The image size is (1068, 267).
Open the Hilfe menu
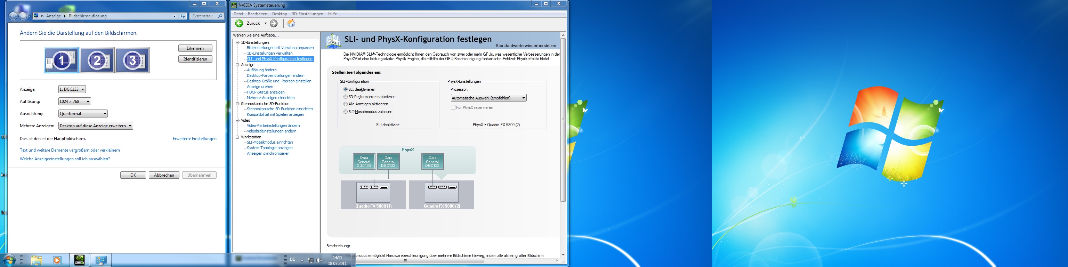(x=332, y=14)
